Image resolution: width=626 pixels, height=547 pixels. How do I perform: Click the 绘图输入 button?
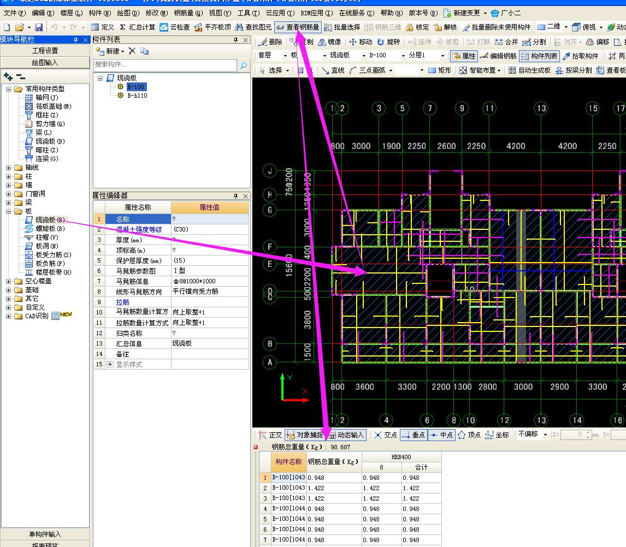click(x=45, y=63)
